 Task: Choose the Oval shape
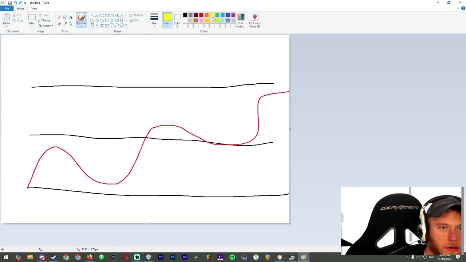102,16
